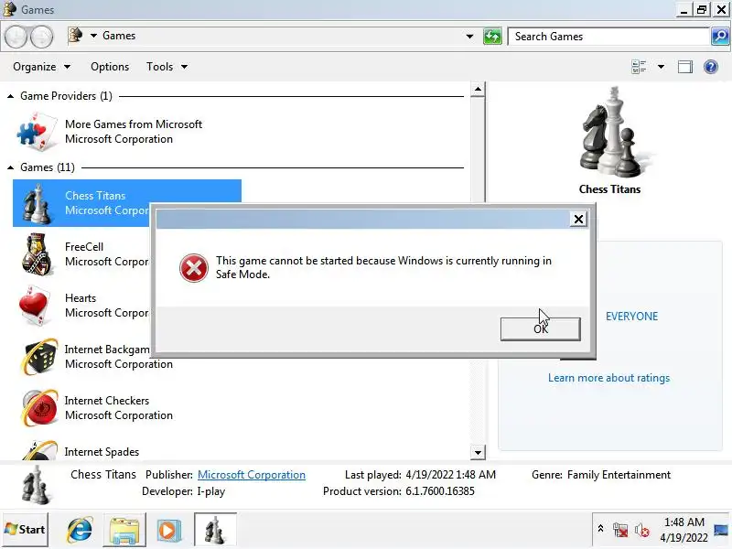Click the Genre Family Entertainment text
The width and height of the screenshot is (732, 549).
tap(601, 475)
